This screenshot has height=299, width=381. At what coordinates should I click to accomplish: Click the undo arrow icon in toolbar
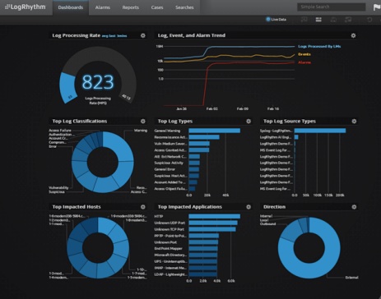click(x=369, y=20)
